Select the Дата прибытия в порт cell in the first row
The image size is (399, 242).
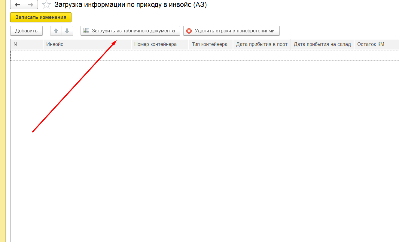(x=262, y=55)
